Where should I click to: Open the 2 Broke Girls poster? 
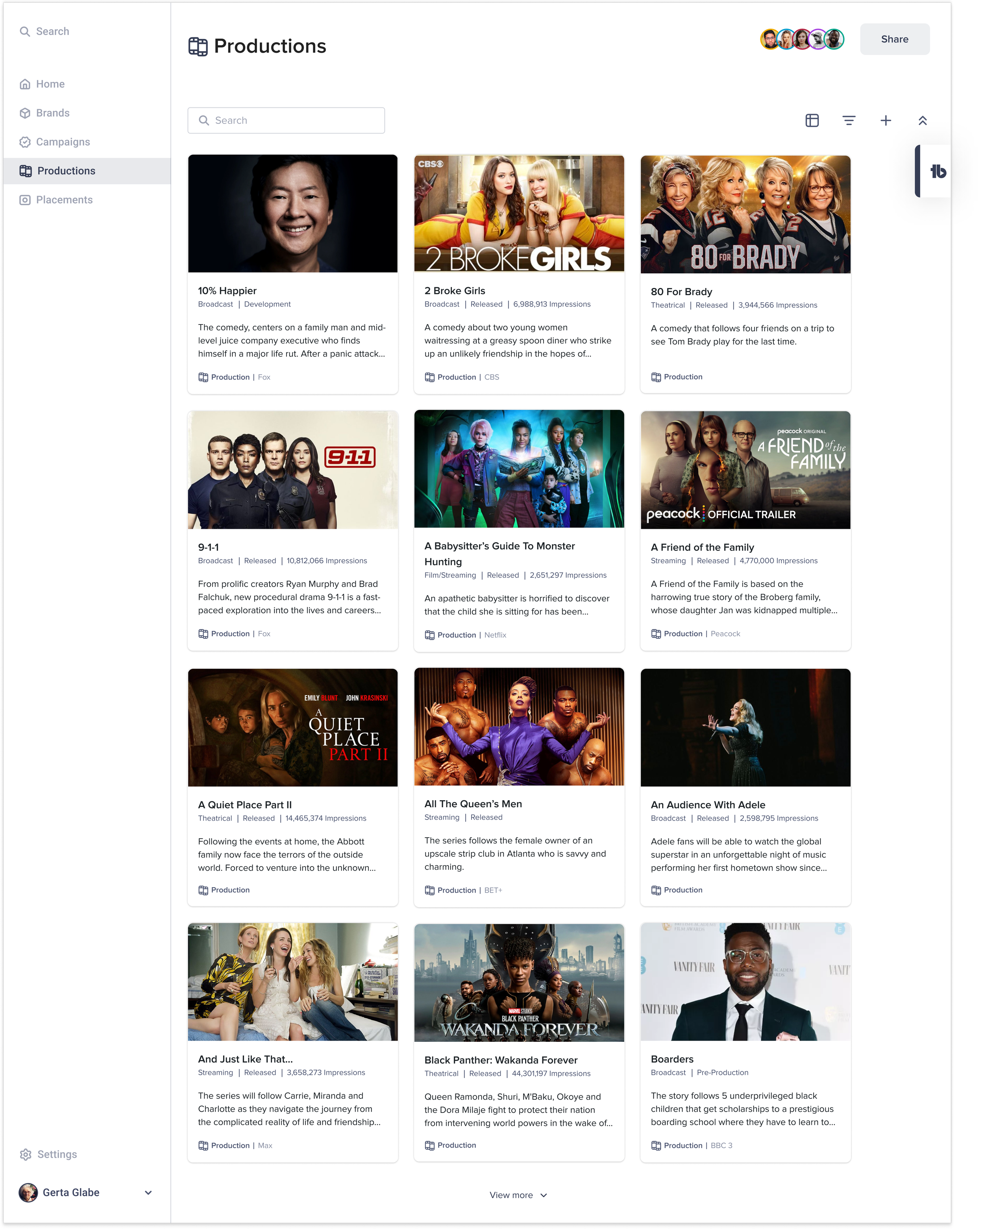tap(519, 213)
